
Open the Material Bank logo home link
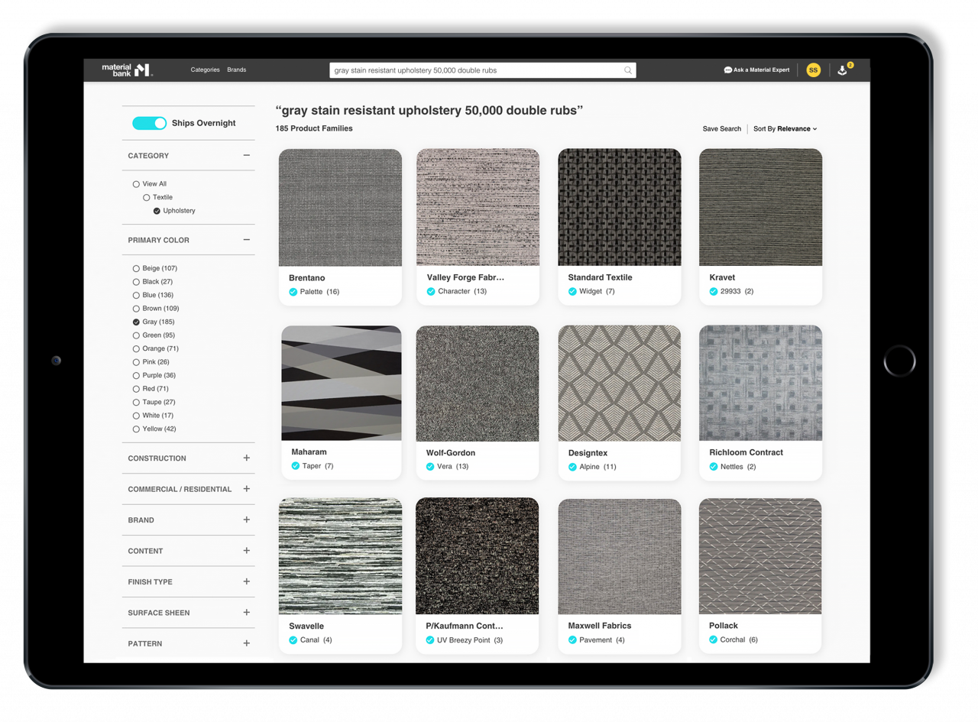[128, 70]
